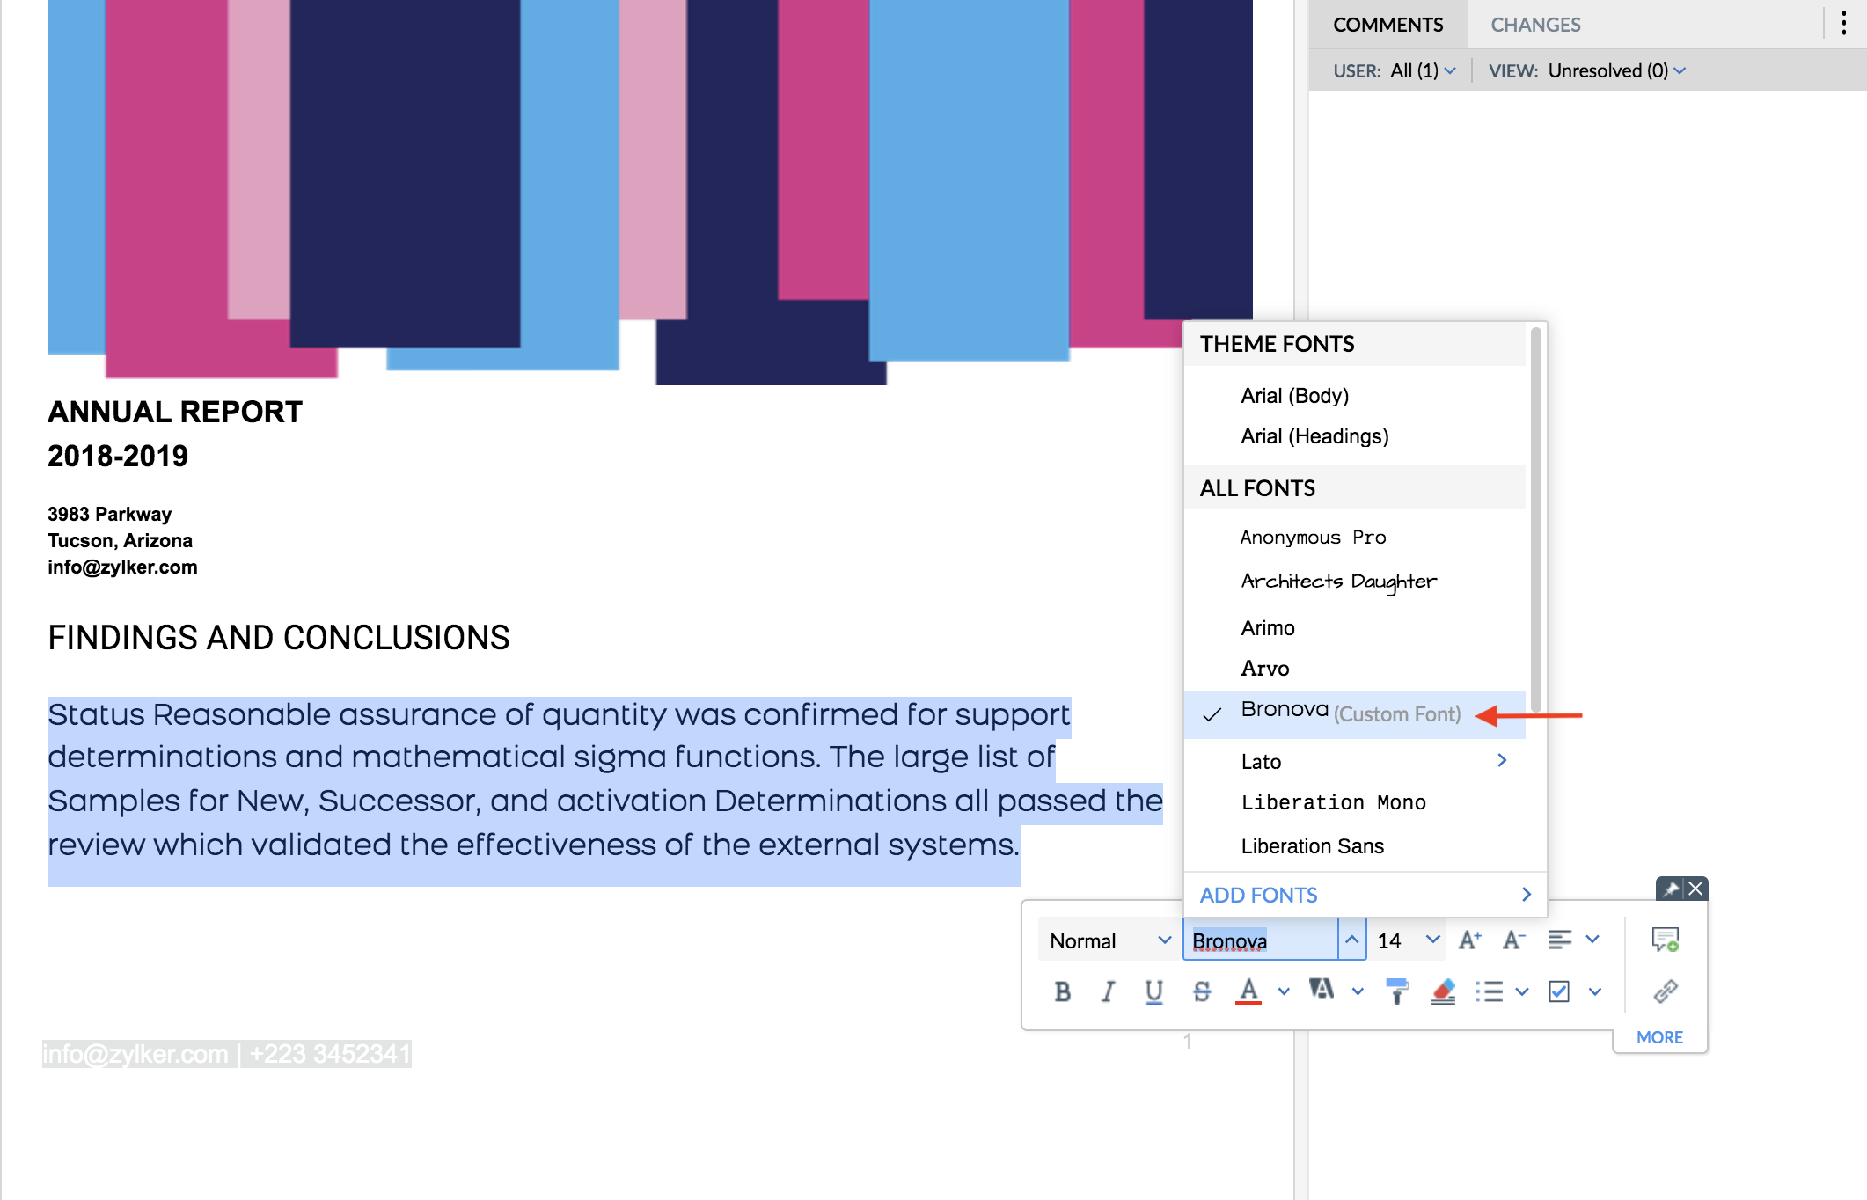Open the font color swatch picker
The image size is (1867, 1200).
point(1248,991)
